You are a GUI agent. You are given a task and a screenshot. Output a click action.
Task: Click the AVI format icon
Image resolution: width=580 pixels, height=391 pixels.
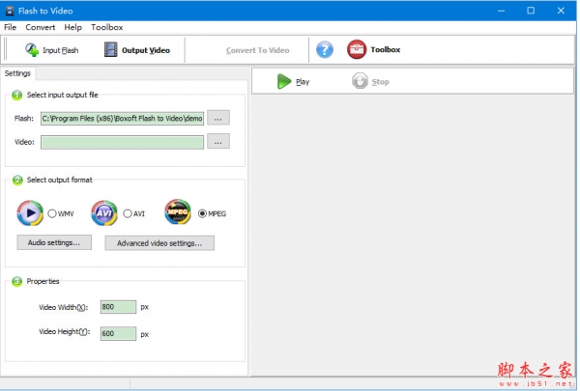104,212
